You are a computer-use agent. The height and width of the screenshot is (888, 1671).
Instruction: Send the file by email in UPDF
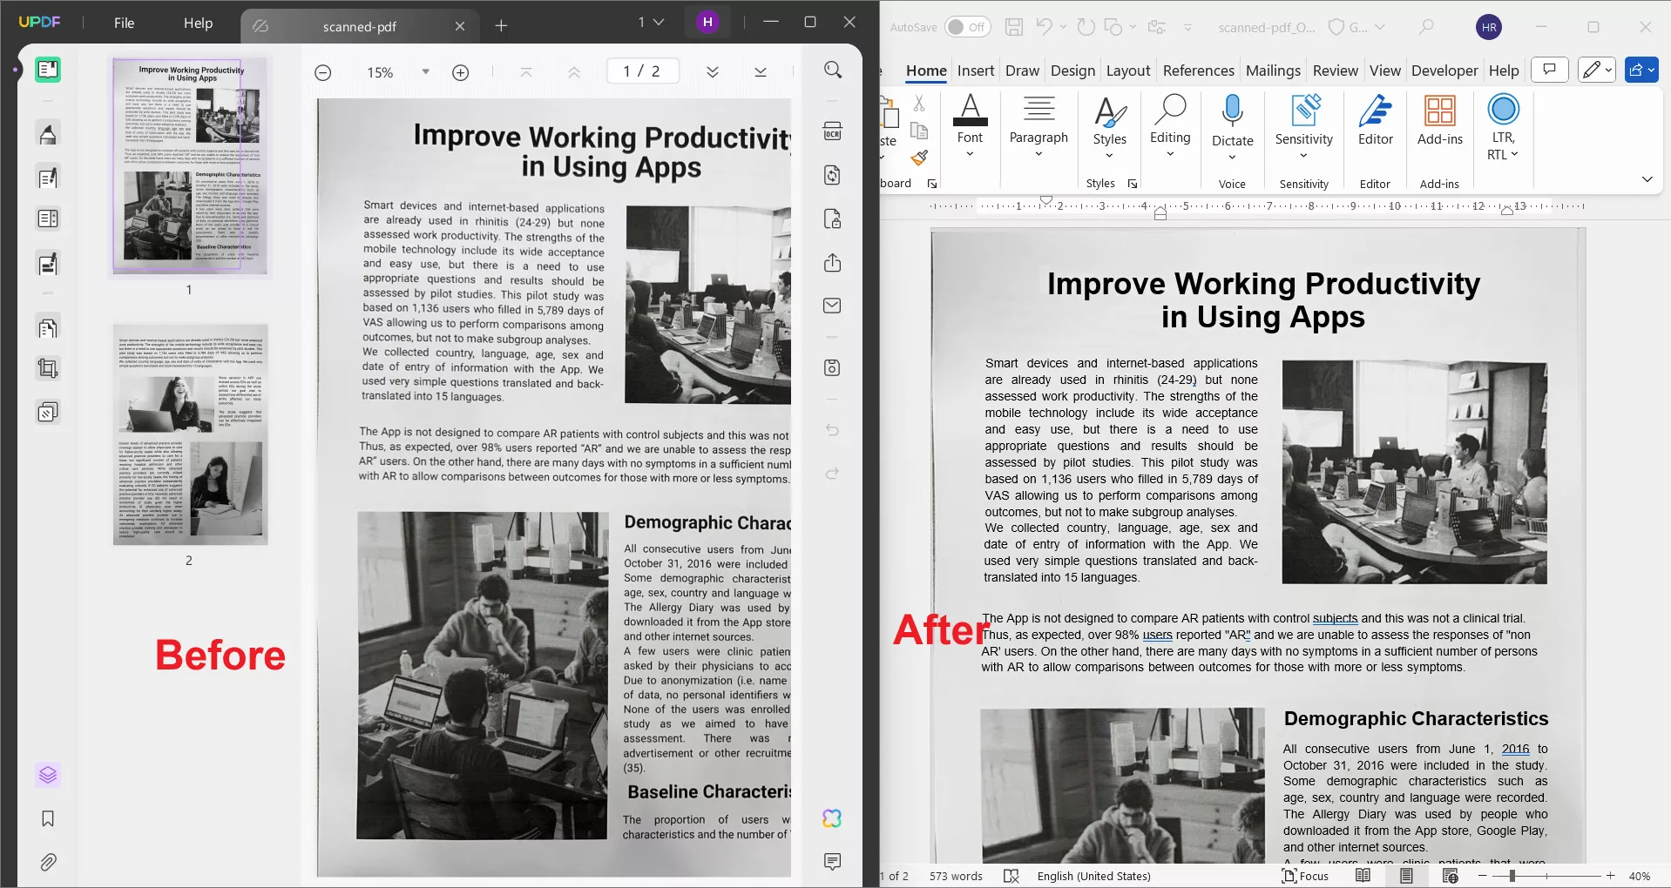click(833, 306)
